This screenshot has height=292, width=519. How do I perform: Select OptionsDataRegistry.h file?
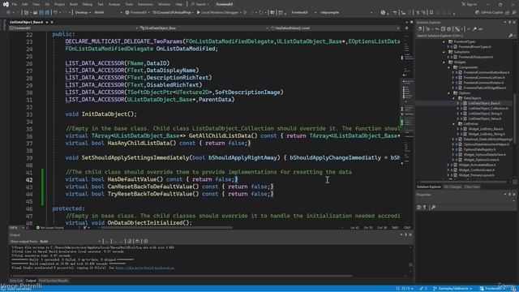click(x=479, y=149)
